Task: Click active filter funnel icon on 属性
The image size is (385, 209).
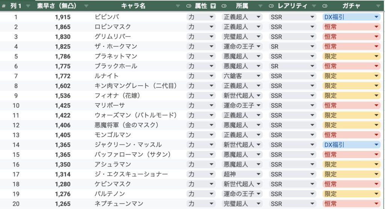Action: pyautogui.click(x=213, y=6)
